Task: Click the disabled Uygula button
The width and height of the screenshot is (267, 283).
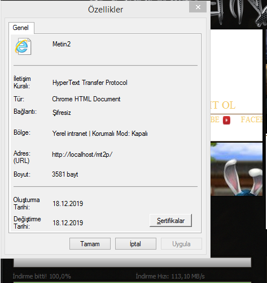Action: pos(181,244)
